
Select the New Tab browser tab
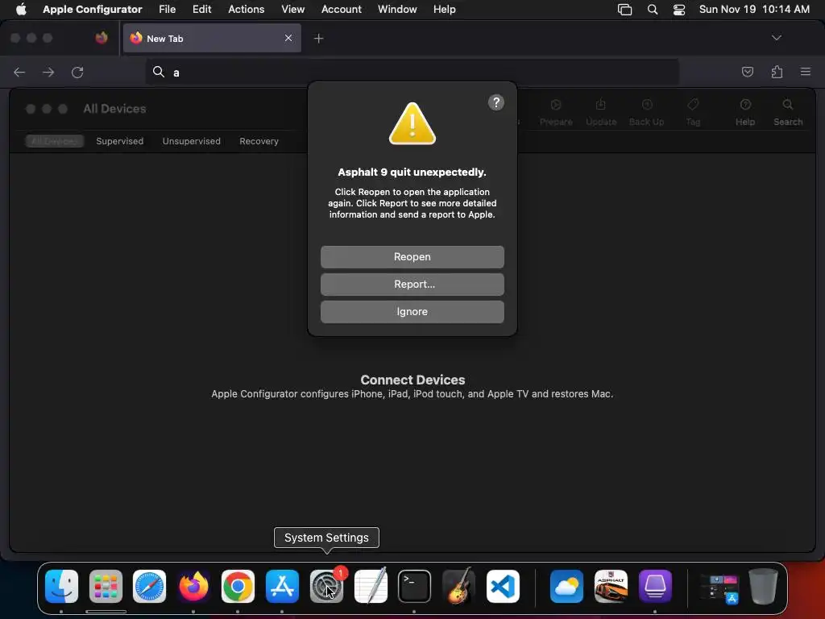(212, 38)
